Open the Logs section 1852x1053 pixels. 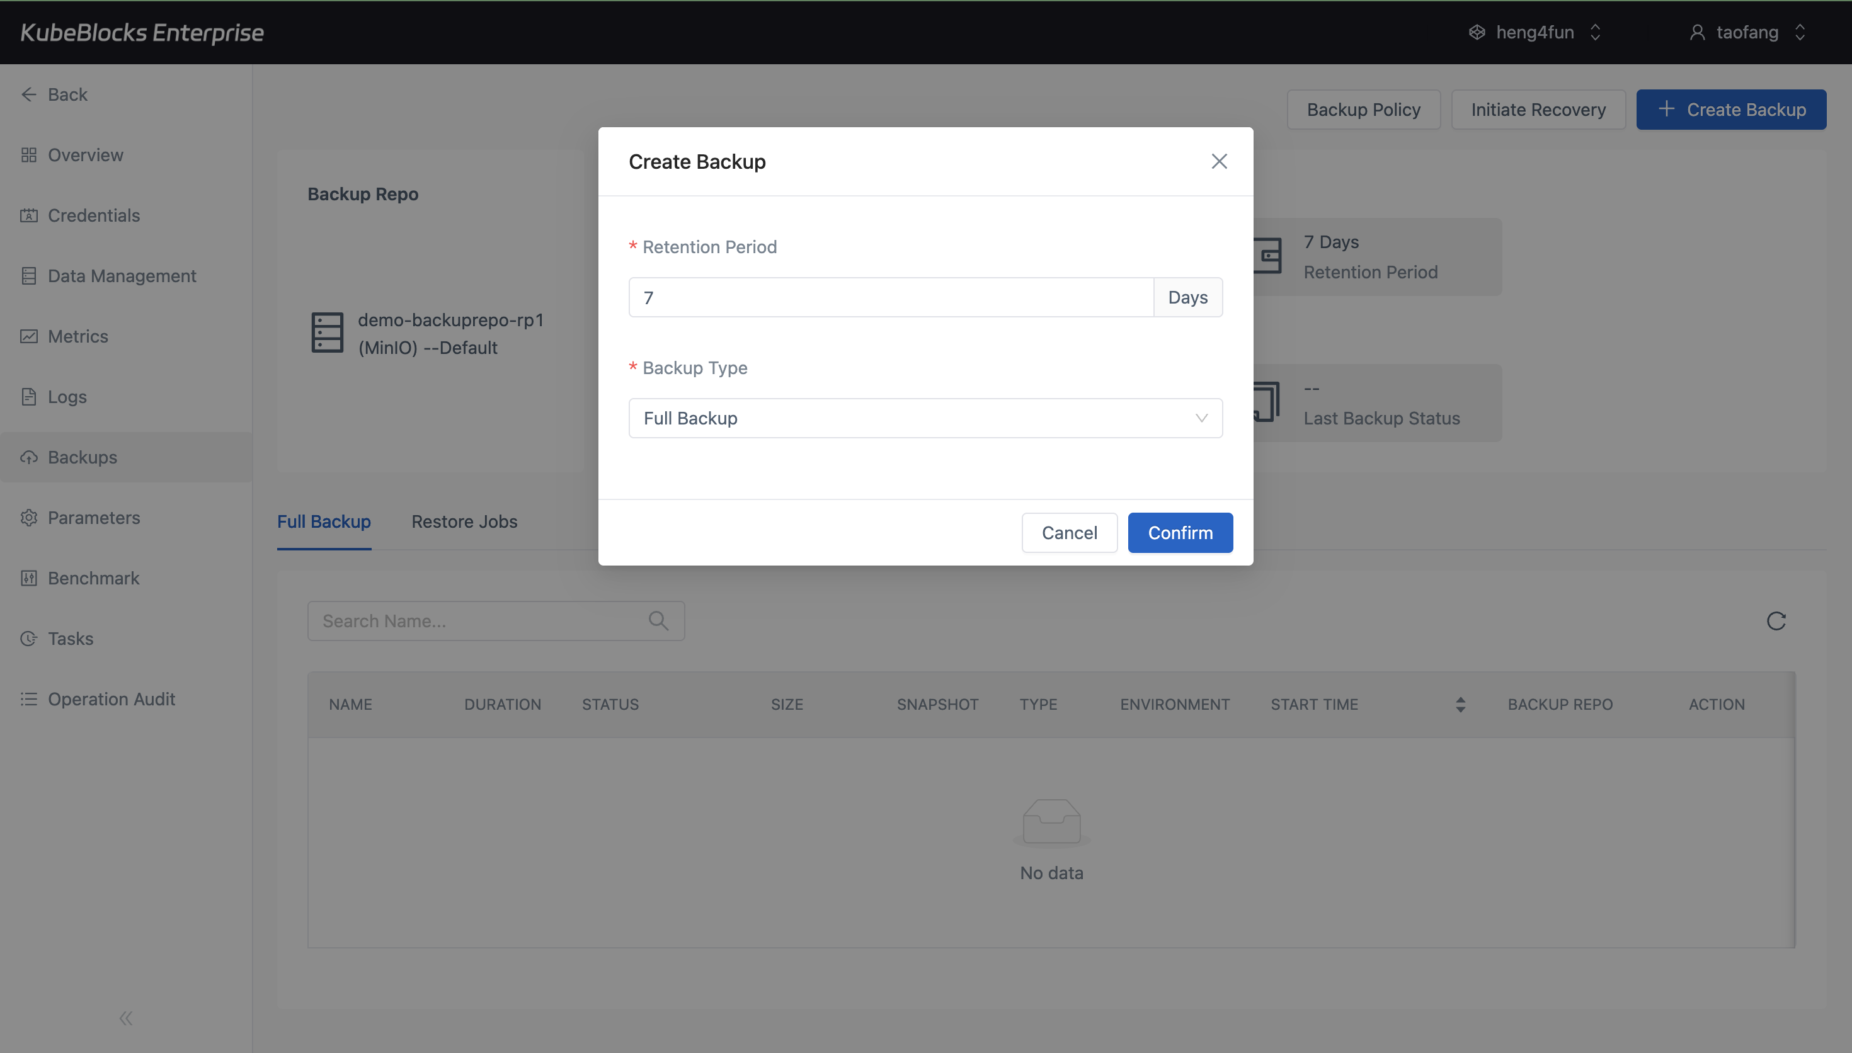[x=67, y=396]
